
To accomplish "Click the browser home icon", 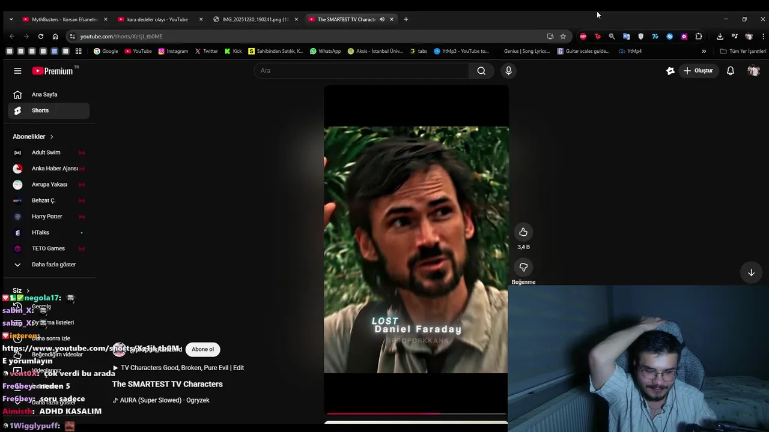I will 55,36.
